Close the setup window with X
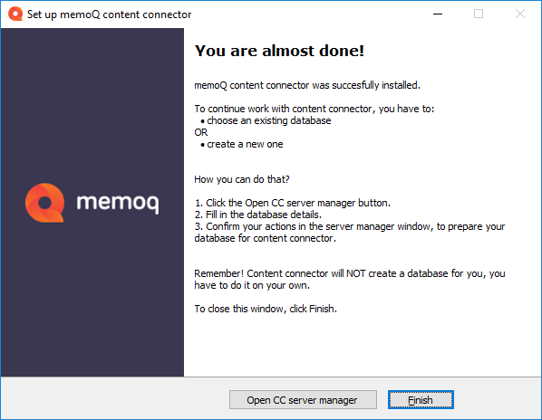The height and width of the screenshot is (420, 542). pos(520,14)
